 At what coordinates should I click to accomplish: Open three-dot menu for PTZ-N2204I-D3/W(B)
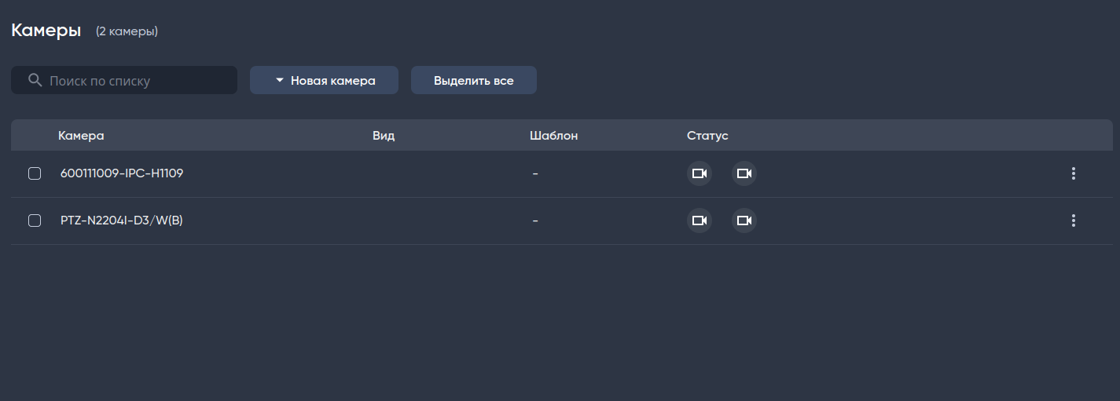pyautogui.click(x=1073, y=221)
